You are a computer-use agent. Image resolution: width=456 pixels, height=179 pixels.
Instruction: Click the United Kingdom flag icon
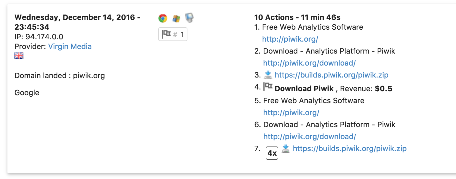coord(19,56)
